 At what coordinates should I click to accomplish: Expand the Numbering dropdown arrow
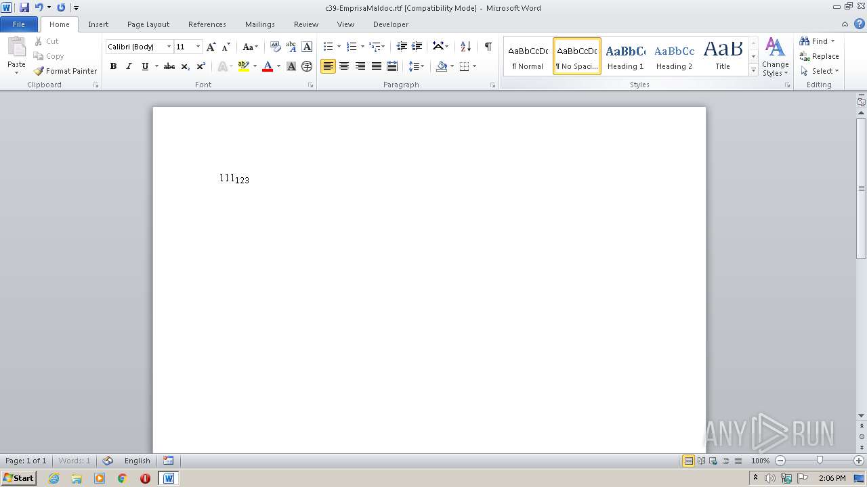pos(362,47)
